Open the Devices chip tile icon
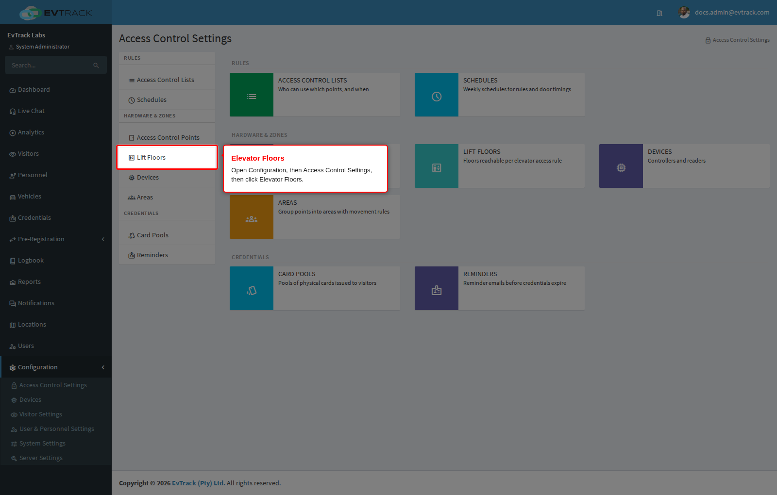Screen dimensions: 777x495 pos(621,166)
